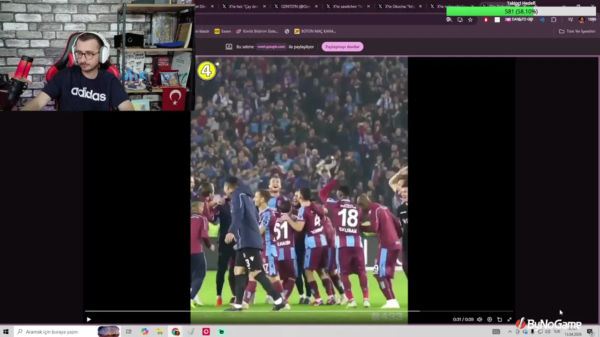Screen dimensions: 600x337
Task: Open the touch keyboard tray icon
Action: tap(496, 332)
